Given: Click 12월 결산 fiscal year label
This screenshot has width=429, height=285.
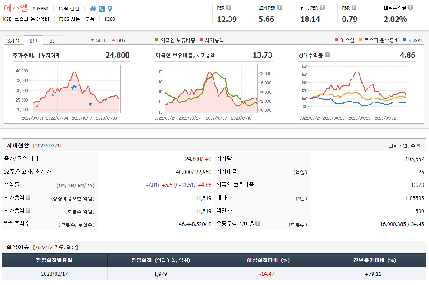Looking at the screenshot, I should click(x=69, y=9).
